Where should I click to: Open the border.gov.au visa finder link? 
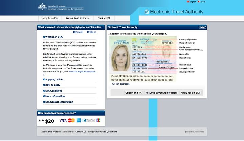(x=82, y=72)
